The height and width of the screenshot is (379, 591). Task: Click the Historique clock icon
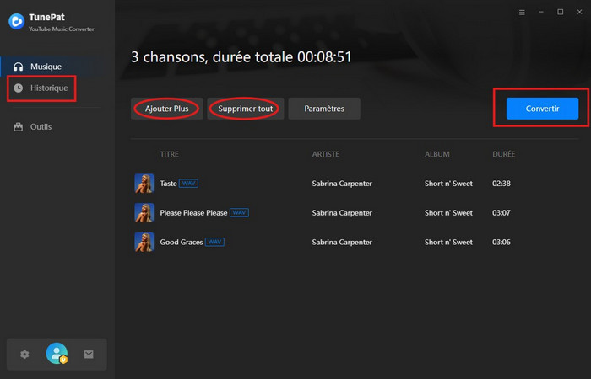coord(18,88)
